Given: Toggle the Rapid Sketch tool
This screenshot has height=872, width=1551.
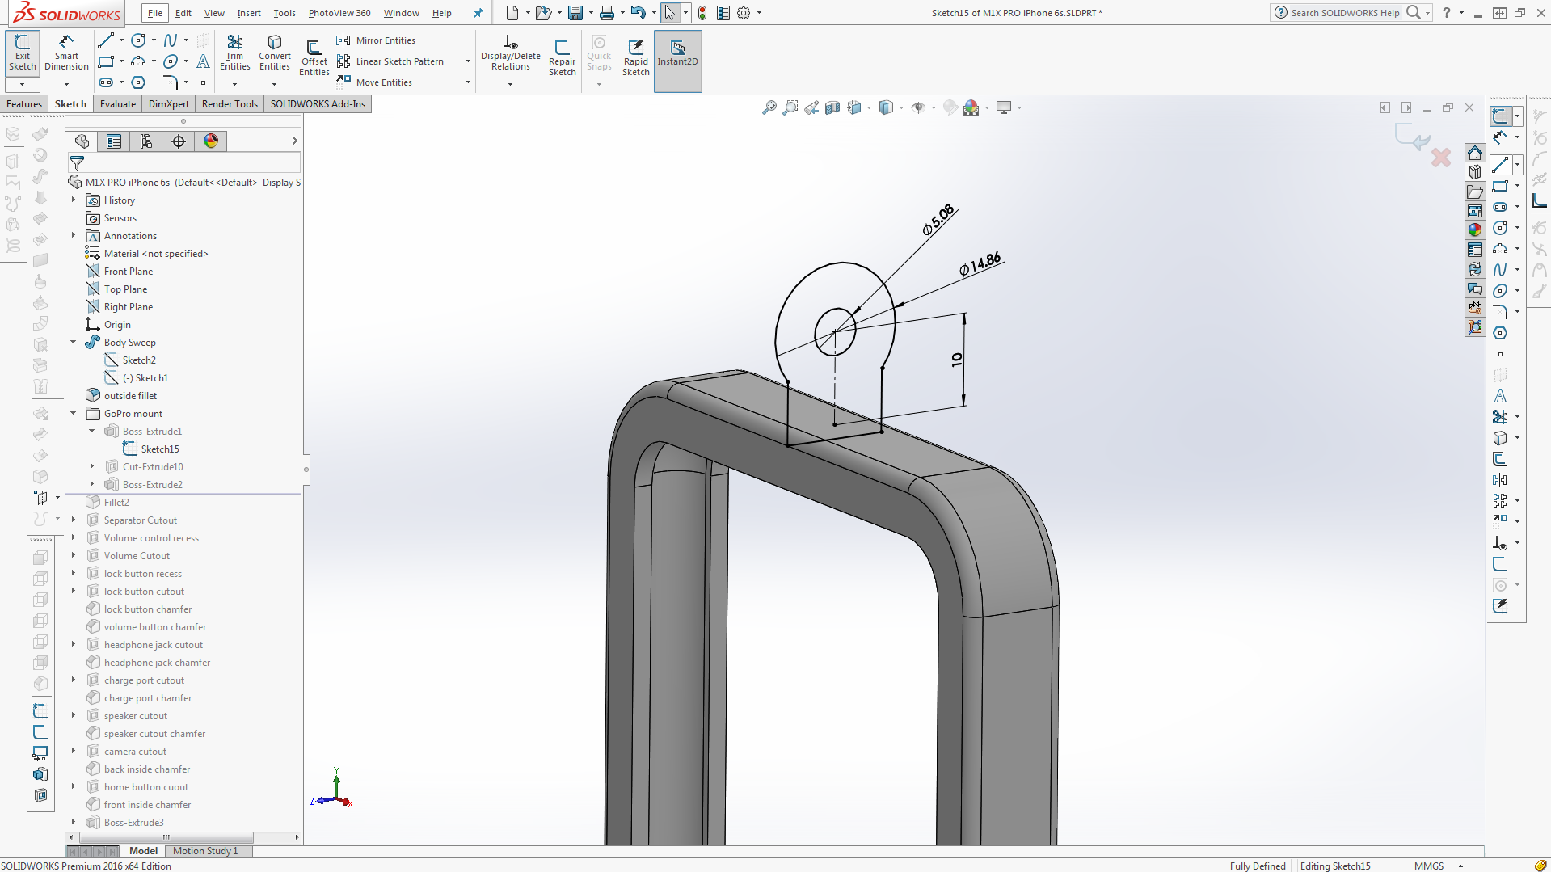Looking at the screenshot, I should tap(635, 57).
